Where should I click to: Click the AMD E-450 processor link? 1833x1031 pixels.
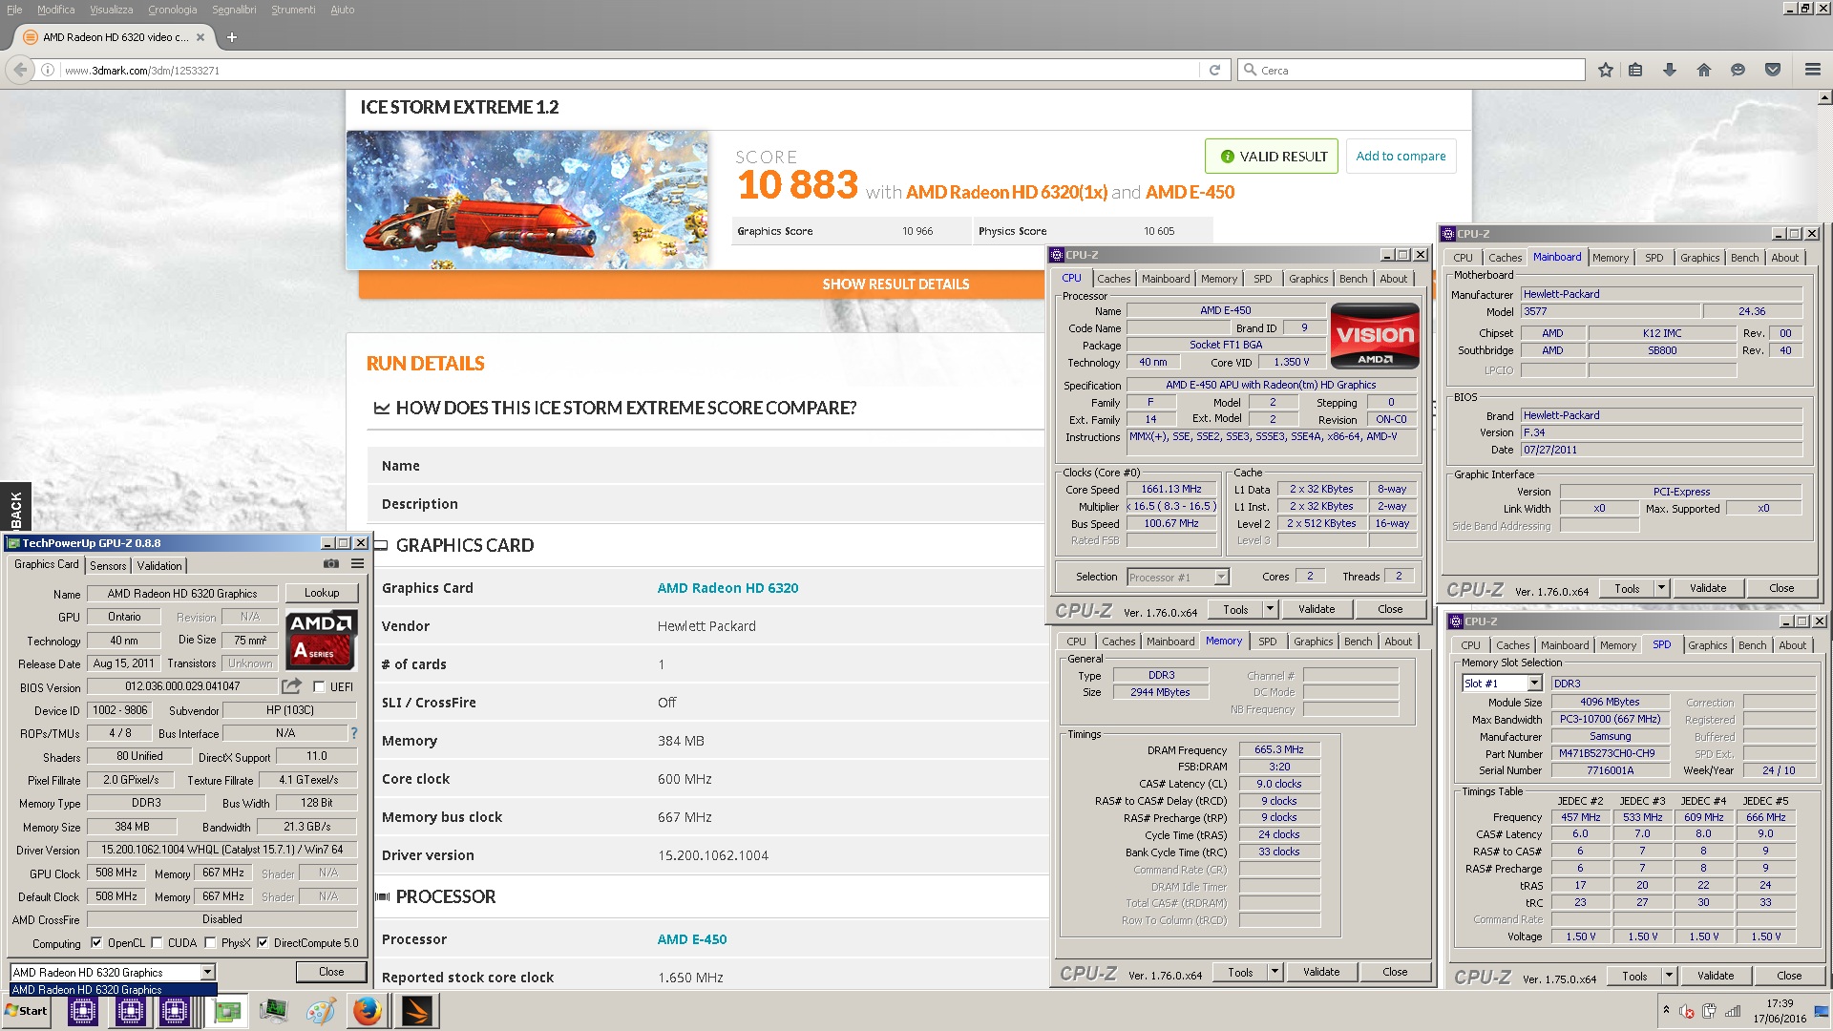click(692, 939)
